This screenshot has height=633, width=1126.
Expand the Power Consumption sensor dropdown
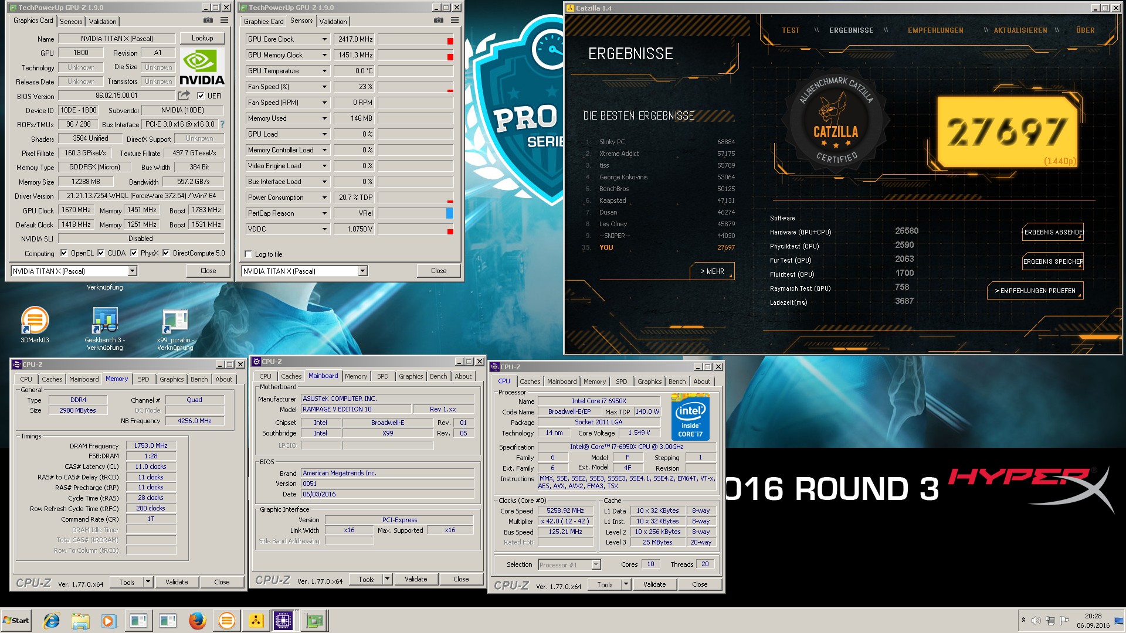pyautogui.click(x=324, y=198)
